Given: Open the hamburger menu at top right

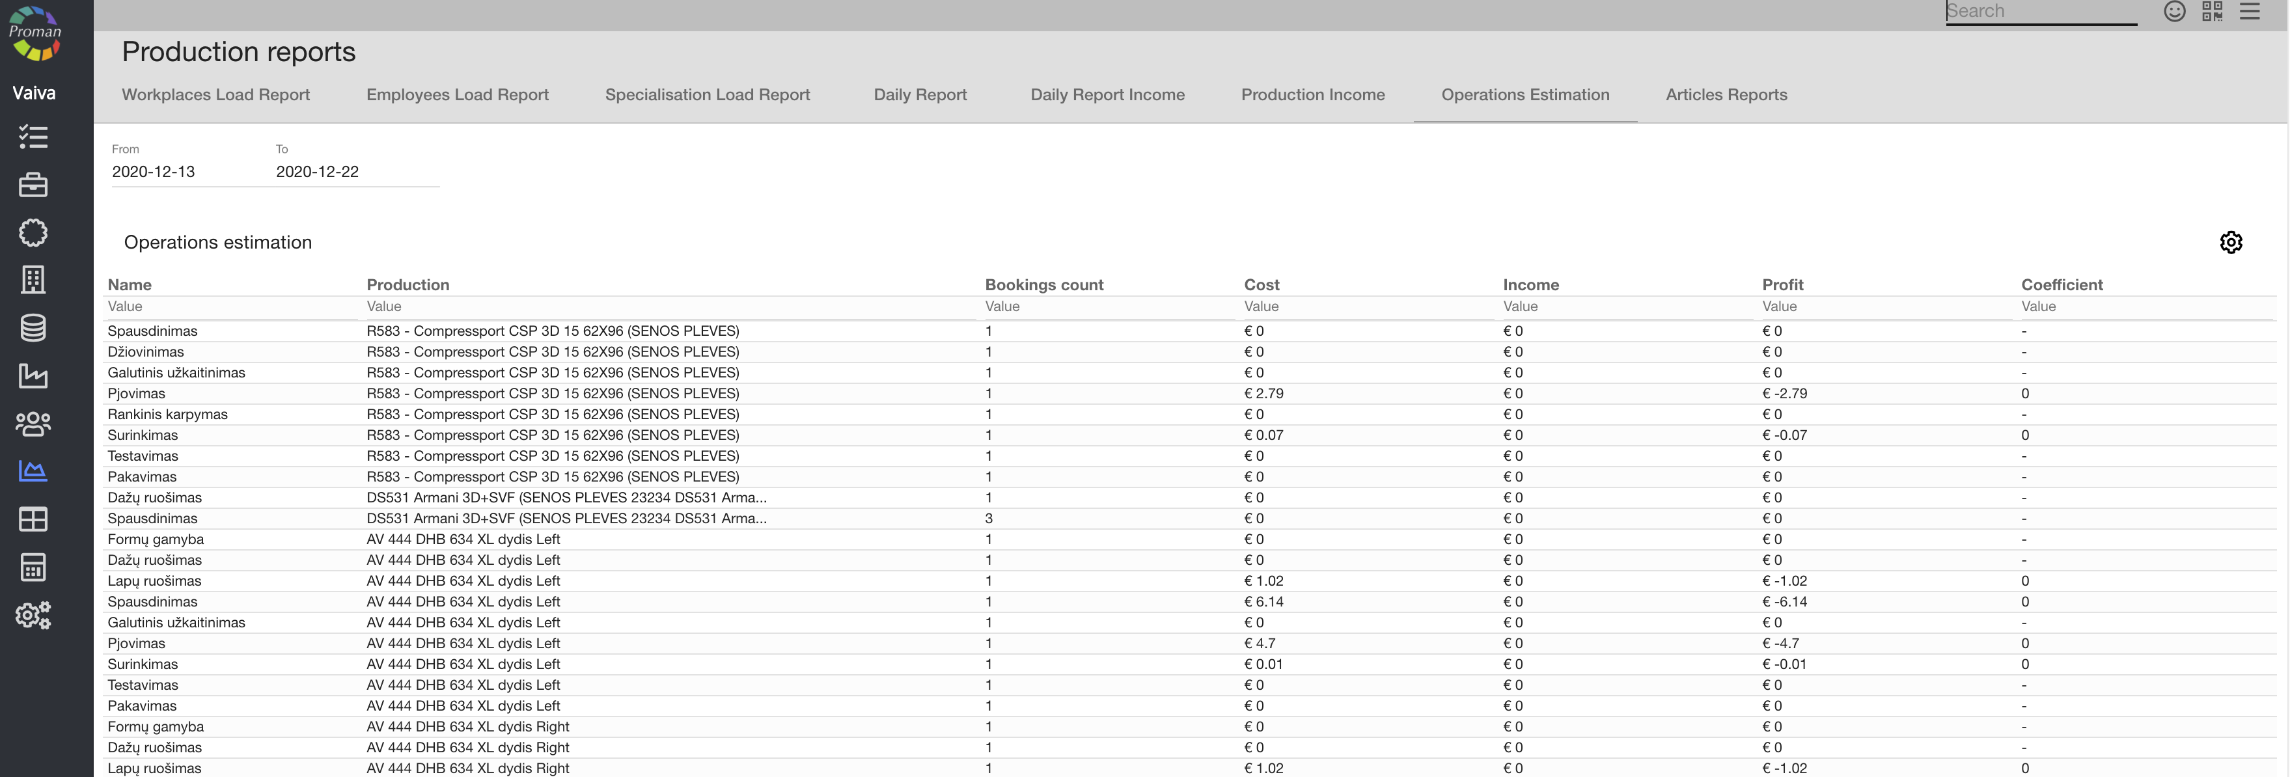Looking at the screenshot, I should coord(2248,12).
